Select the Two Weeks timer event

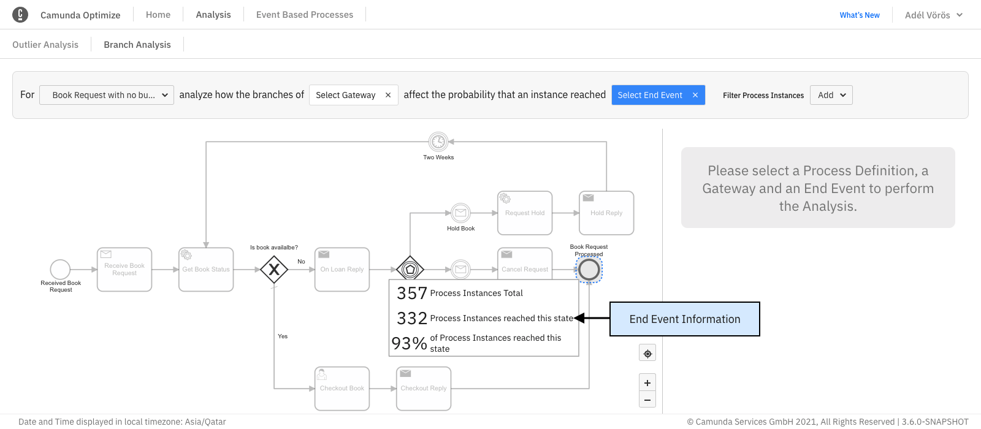pyautogui.click(x=438, y=142)
